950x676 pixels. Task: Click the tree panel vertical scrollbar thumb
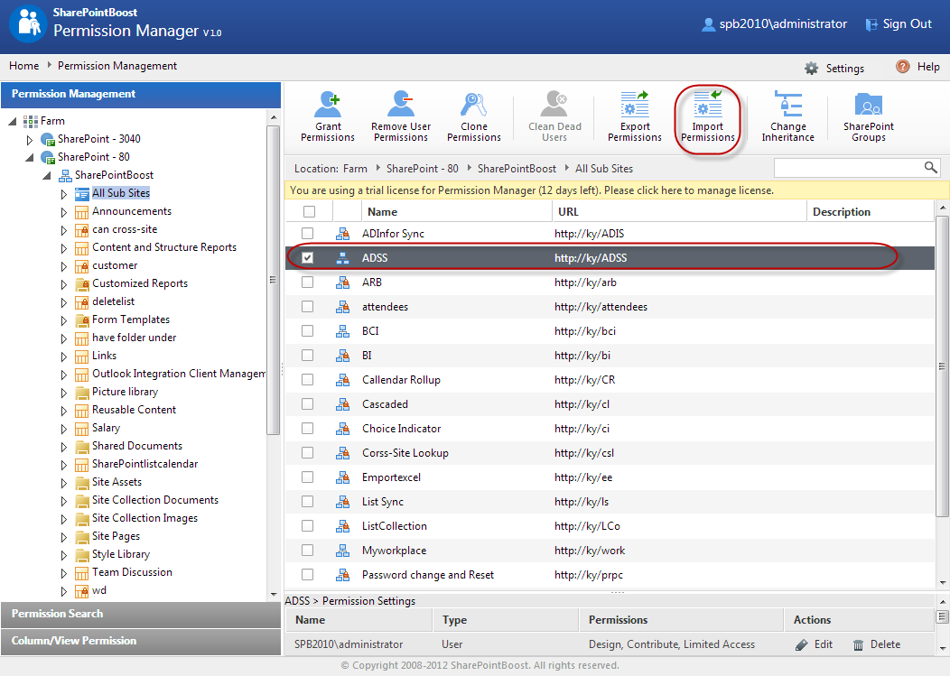pyautogui.click(x=274, y=280)
